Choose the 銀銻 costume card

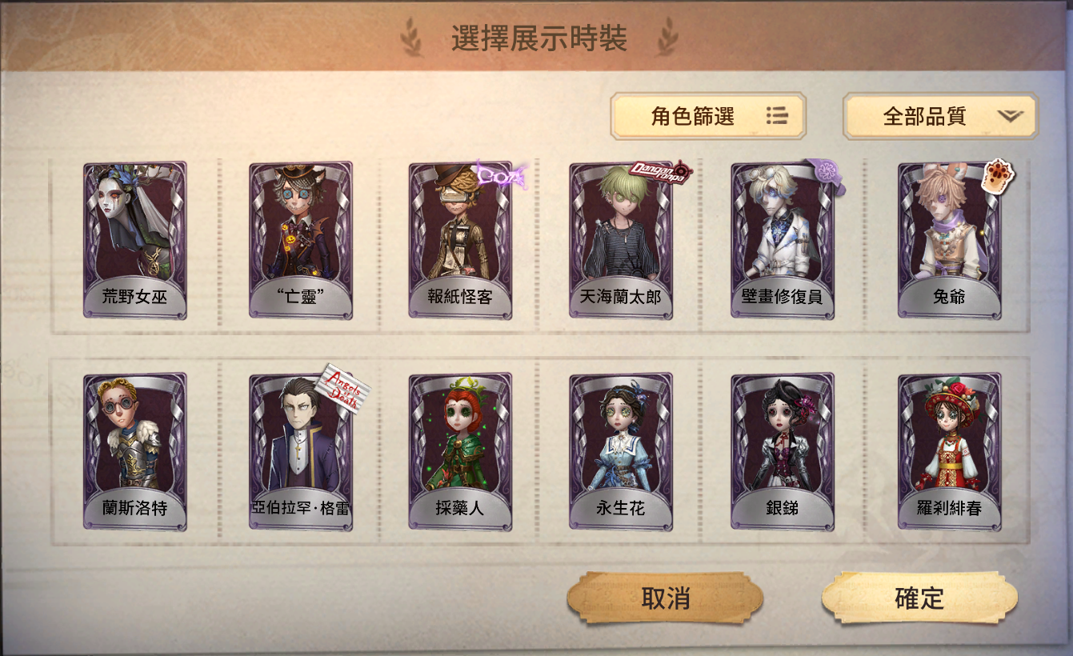[x=783, y=451]
